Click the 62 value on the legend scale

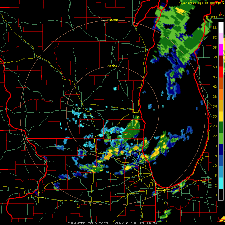(x=215, y=37)
